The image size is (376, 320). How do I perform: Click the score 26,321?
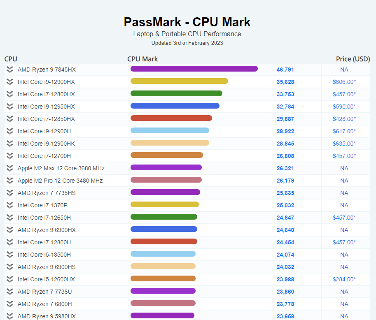(285, 168)
